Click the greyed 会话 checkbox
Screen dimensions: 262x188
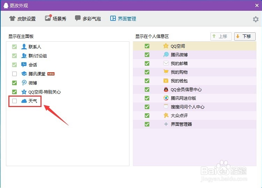click(x=15, y=65)
